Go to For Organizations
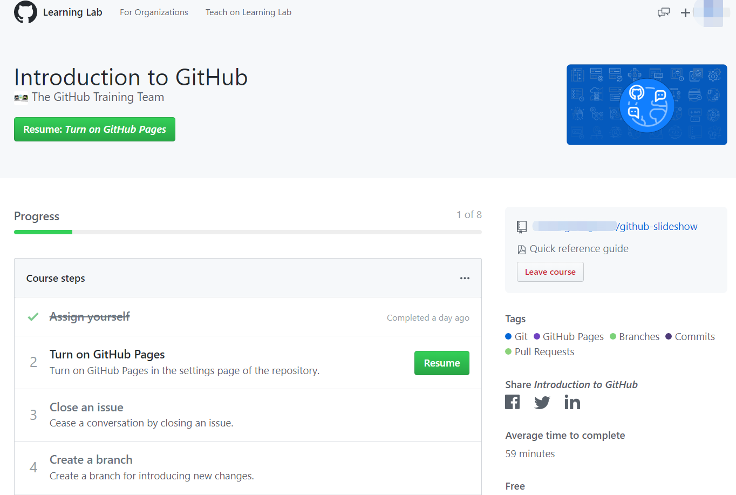The height and width of the screenshot is (495, 736). click(x=154, y=12)
